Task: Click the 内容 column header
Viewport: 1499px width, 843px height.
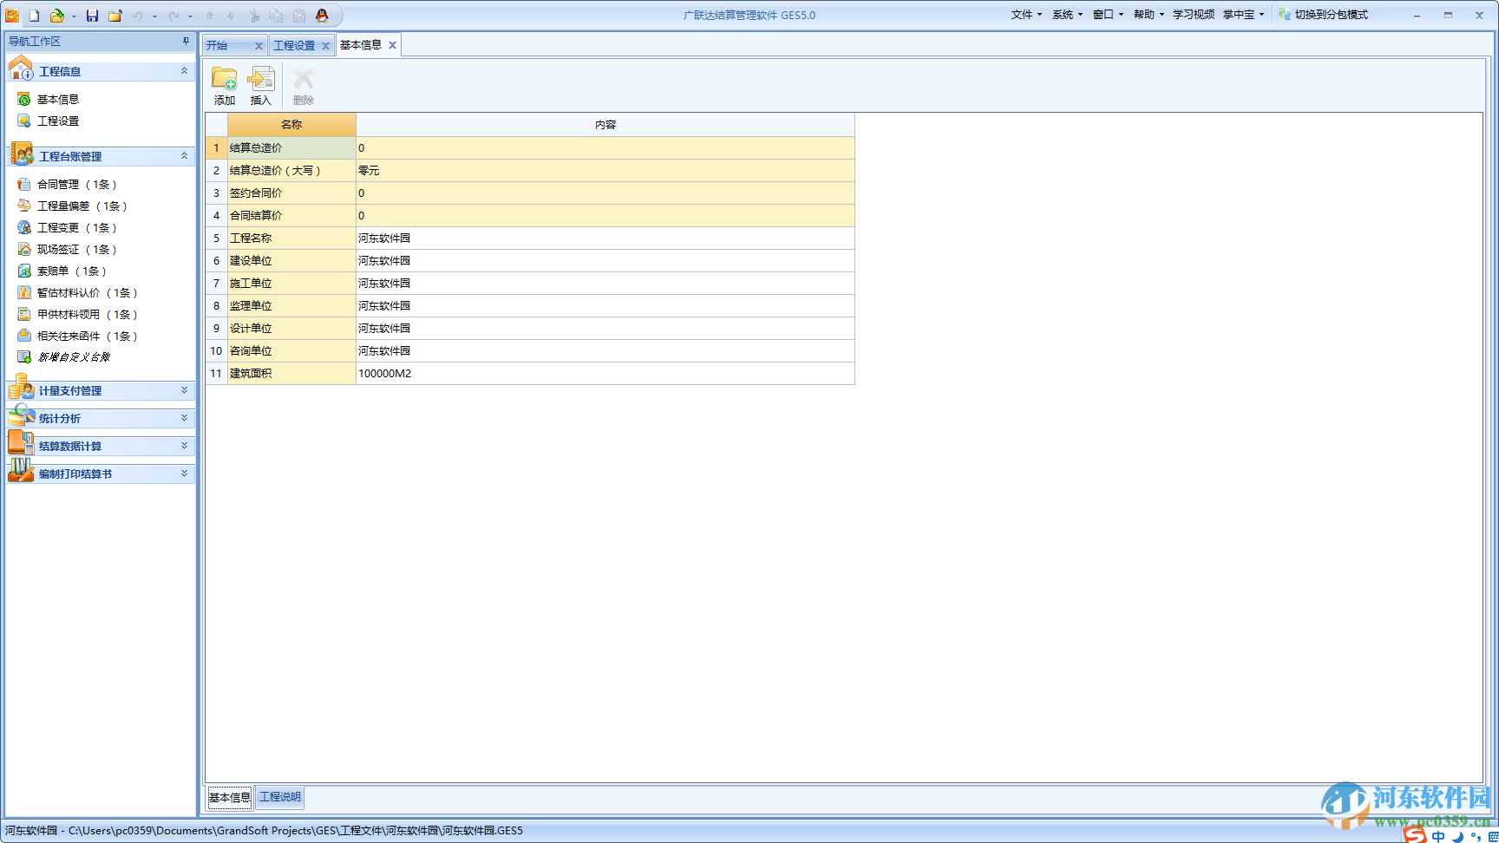Action: (605, 125)
